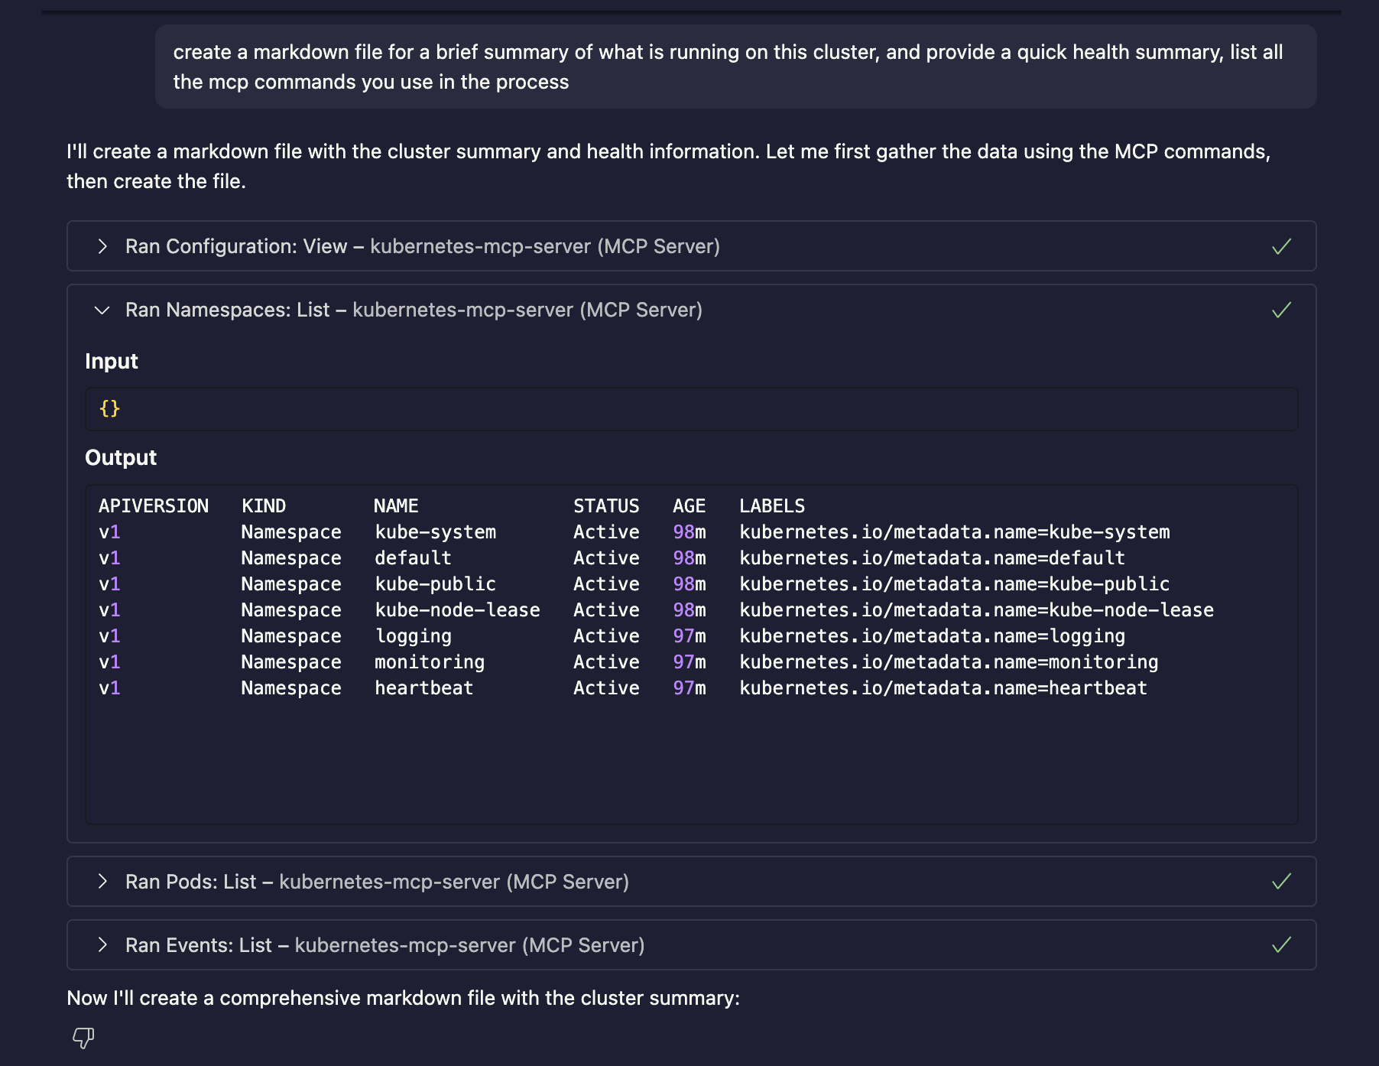Click label kubernetes.io/metadata.name=kube-system
This screenshot has height=1066, width=1379.
coord(955,532)
